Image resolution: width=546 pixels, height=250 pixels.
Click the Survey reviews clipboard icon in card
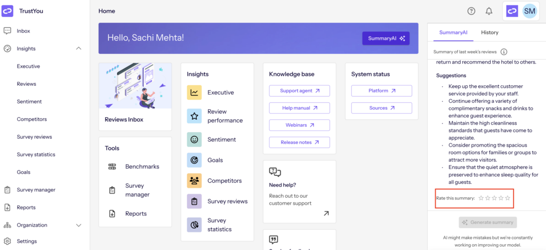coord(194,201)
